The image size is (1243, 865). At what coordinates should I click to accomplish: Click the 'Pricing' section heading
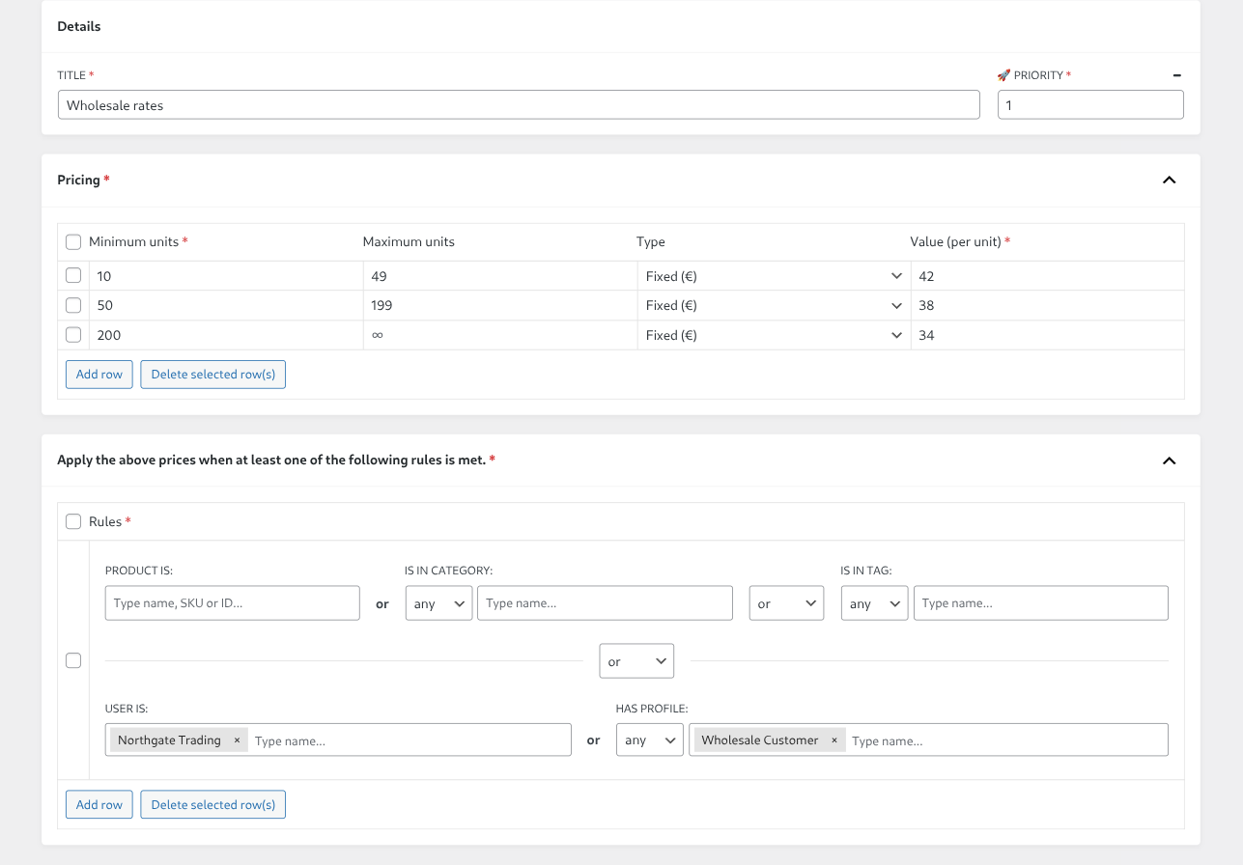pyautogui.click(x=79, y=181)
